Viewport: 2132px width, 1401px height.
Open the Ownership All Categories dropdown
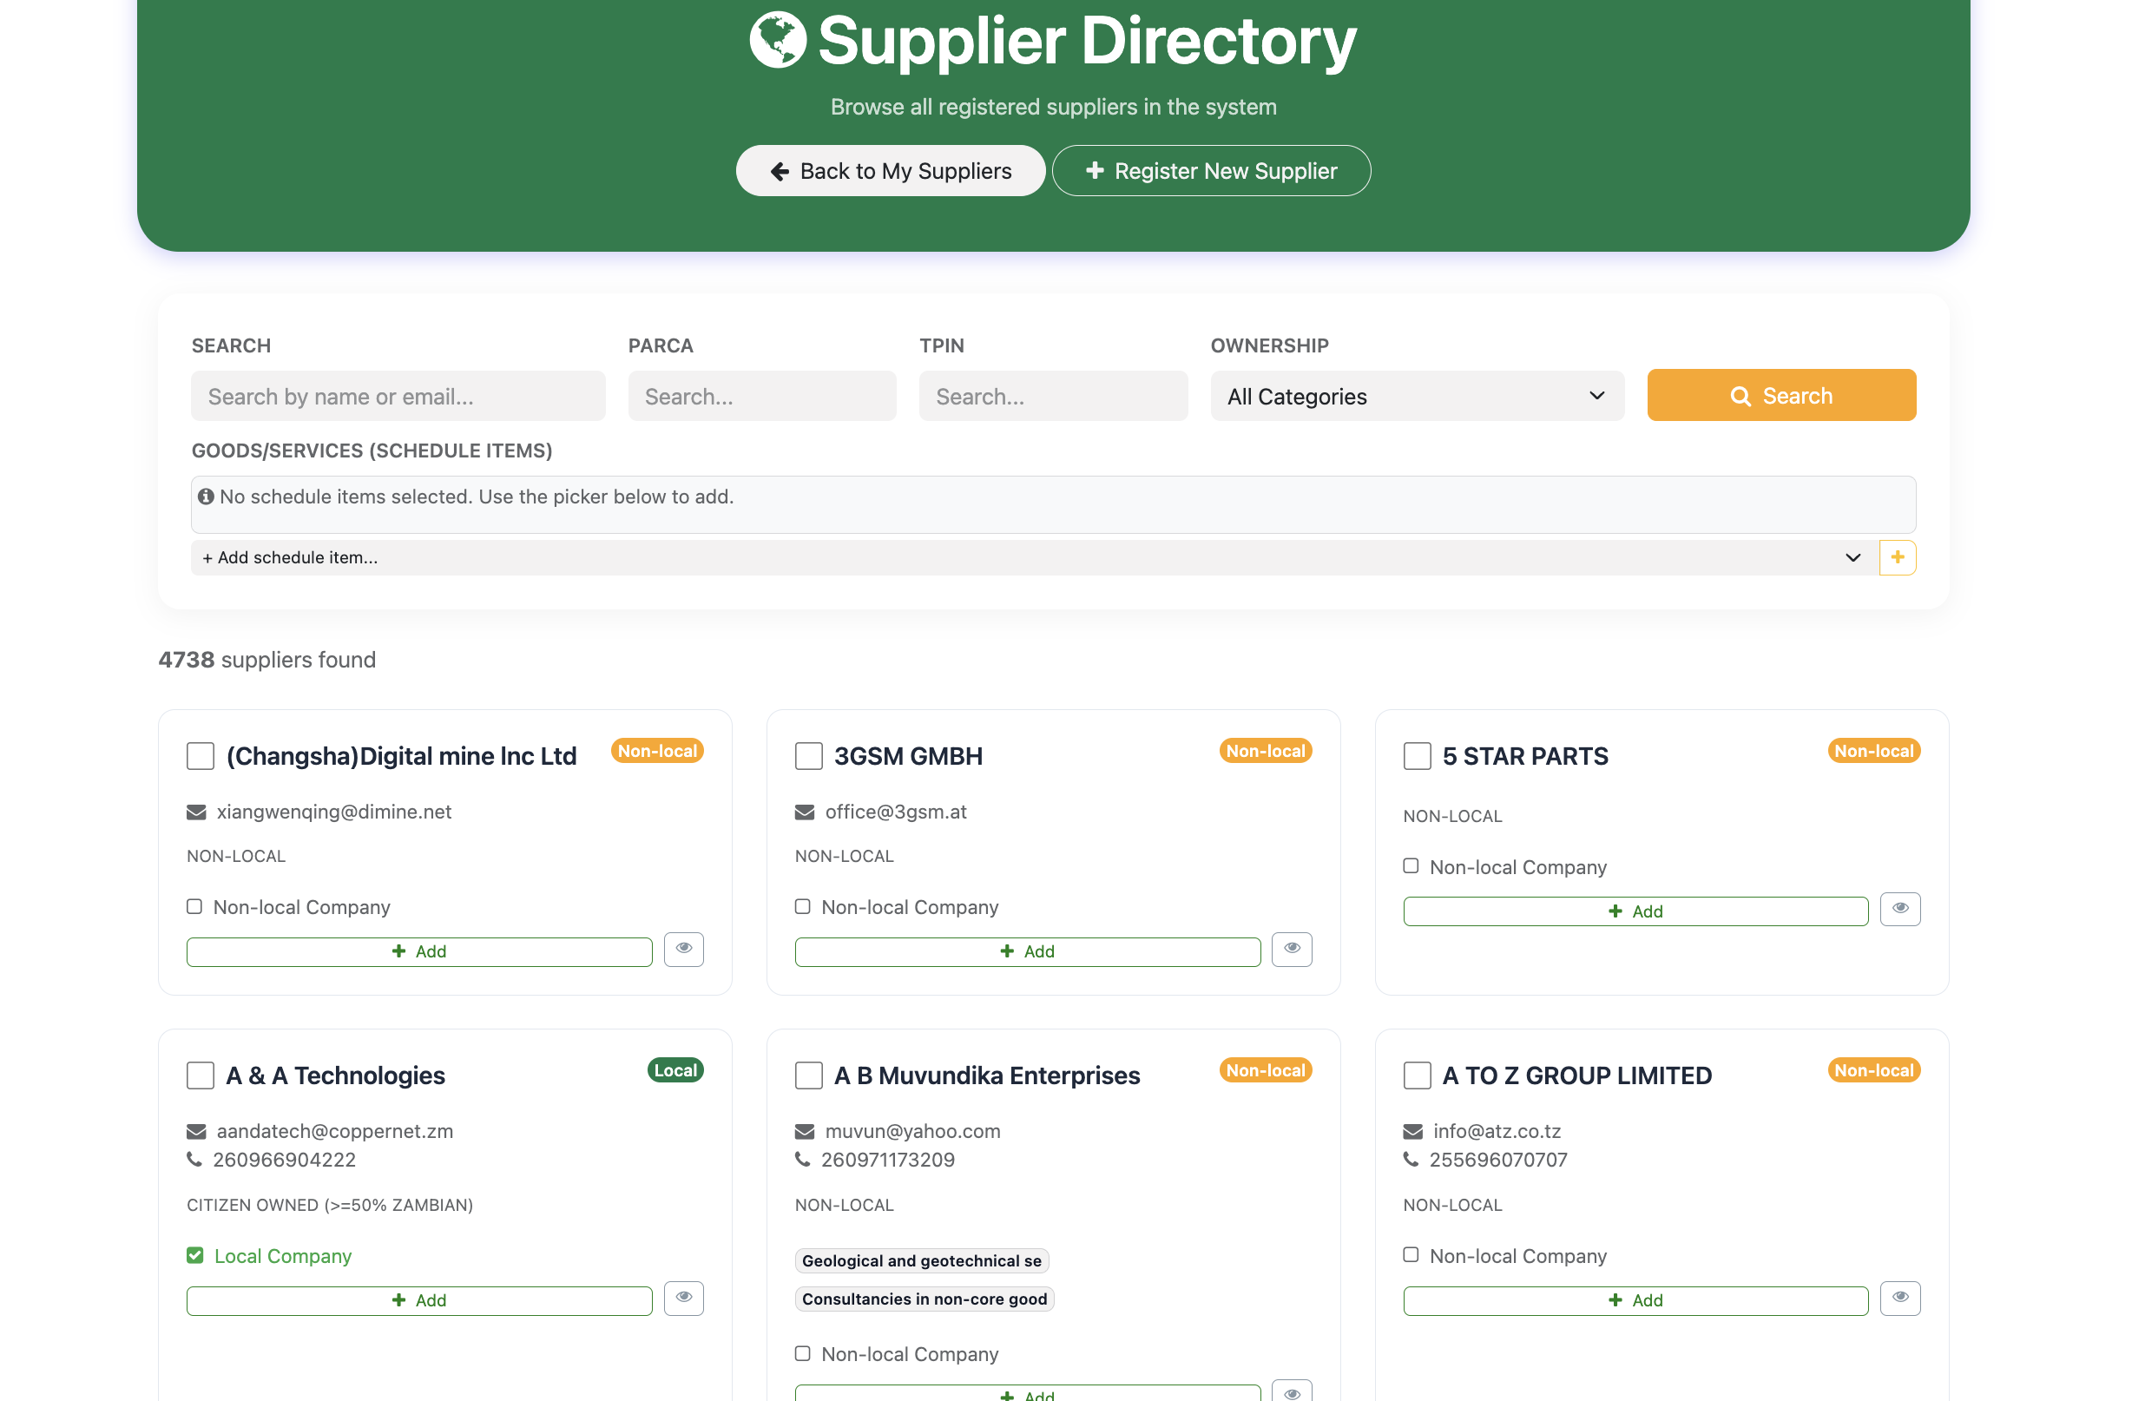click(1418, 396)
